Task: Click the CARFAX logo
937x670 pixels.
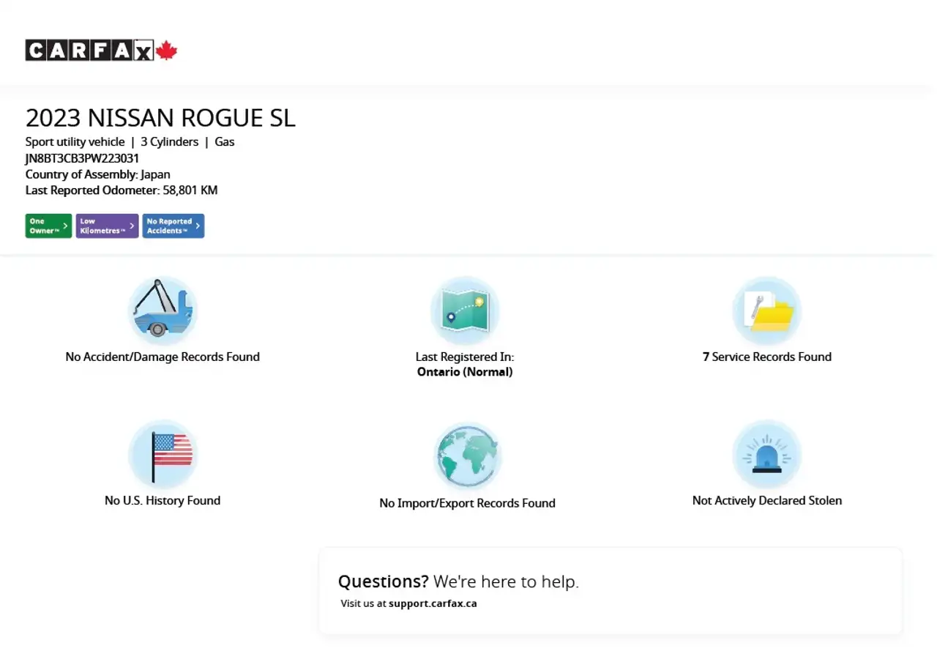Action: click(x=101, y=51)
